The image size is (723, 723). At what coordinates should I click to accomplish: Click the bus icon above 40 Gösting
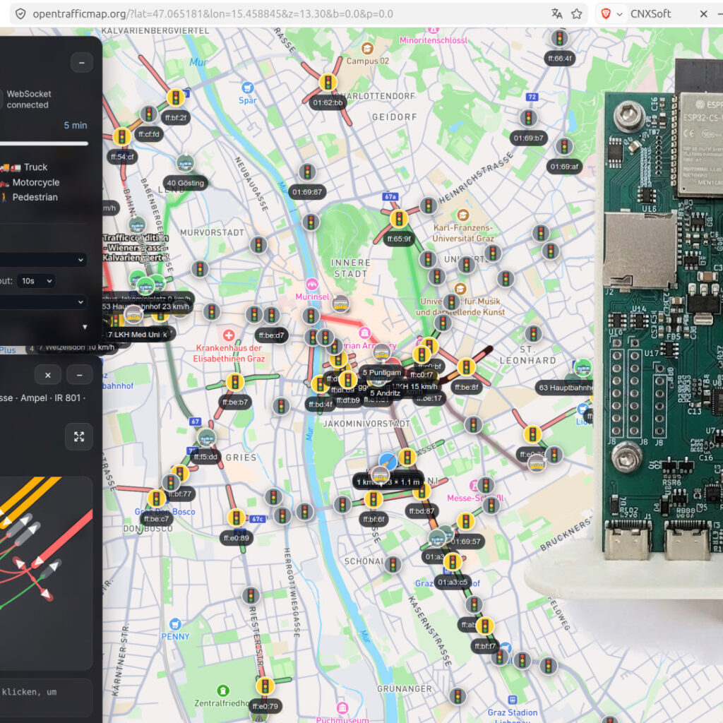pos(186,163)
